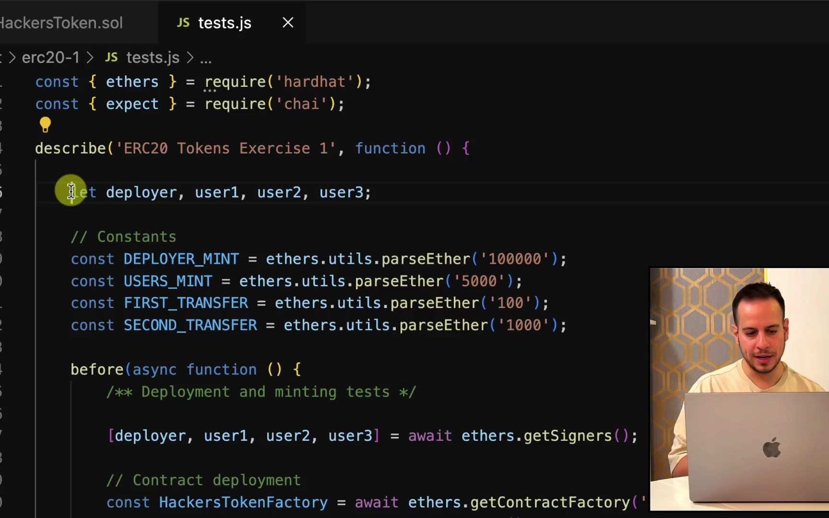The image size is (829, 518).
Task: Click the ethers import identifier
Action: tap(132, 82)
